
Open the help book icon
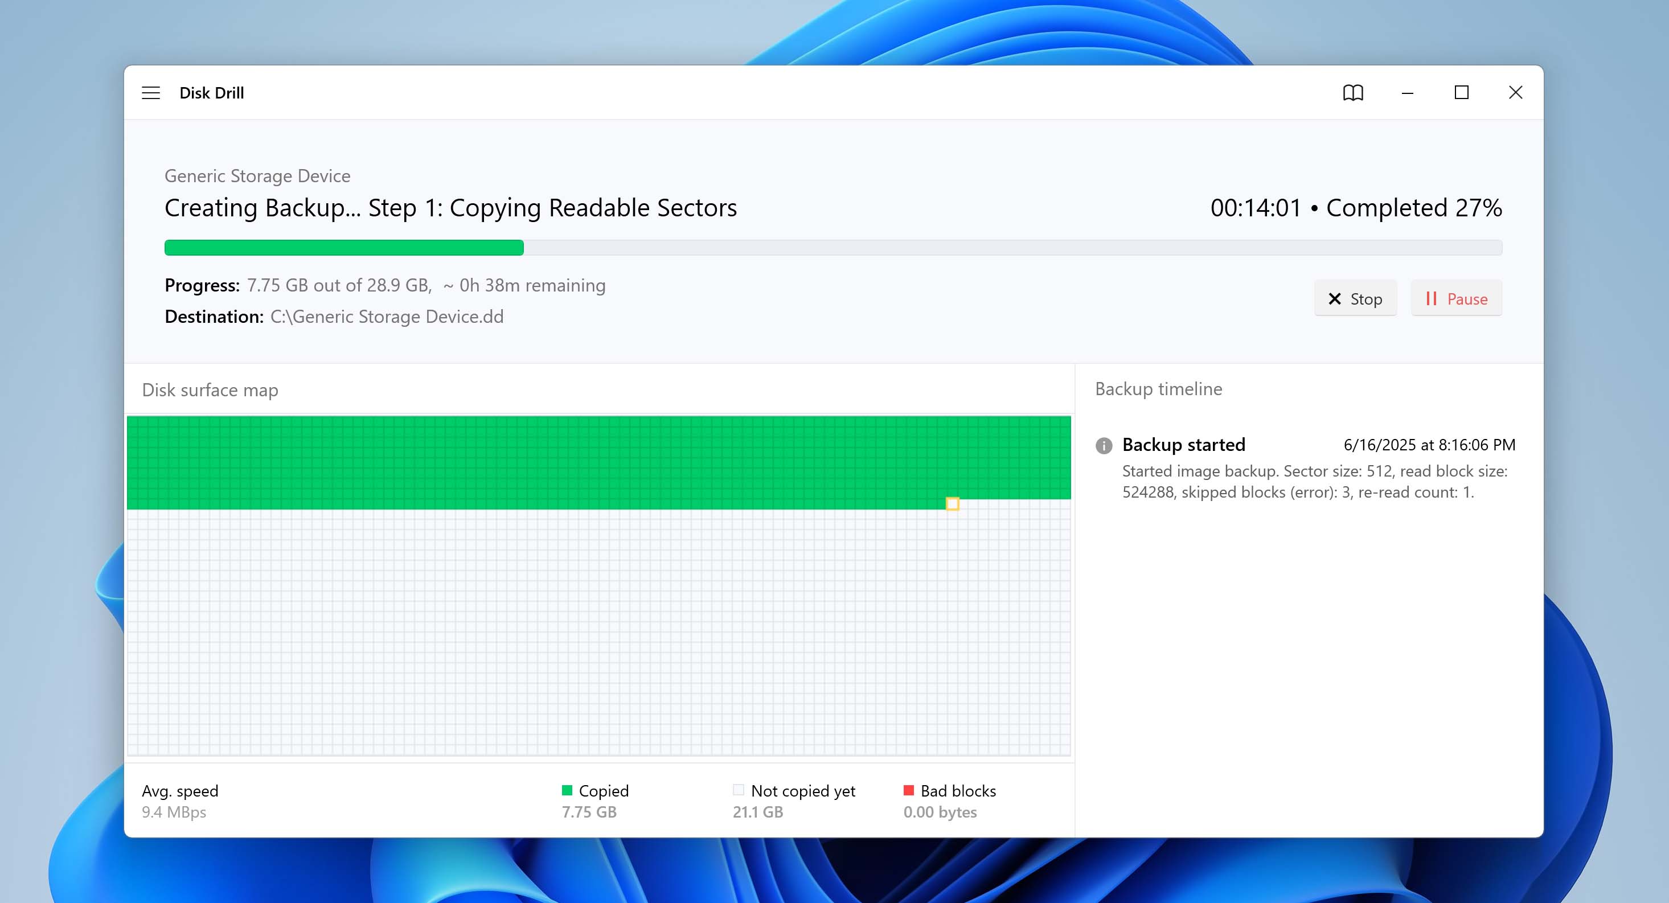(x=1353, y=93)
